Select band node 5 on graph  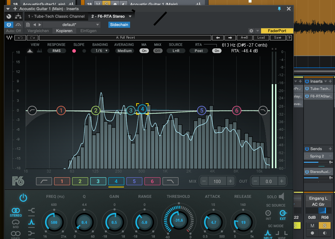[202, 110]
